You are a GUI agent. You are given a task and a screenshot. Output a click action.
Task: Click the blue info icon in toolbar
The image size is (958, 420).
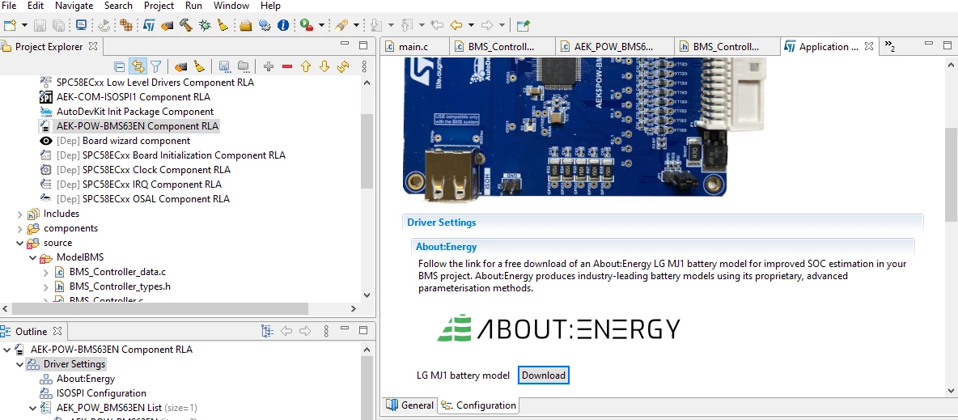(x=283, y=25)
